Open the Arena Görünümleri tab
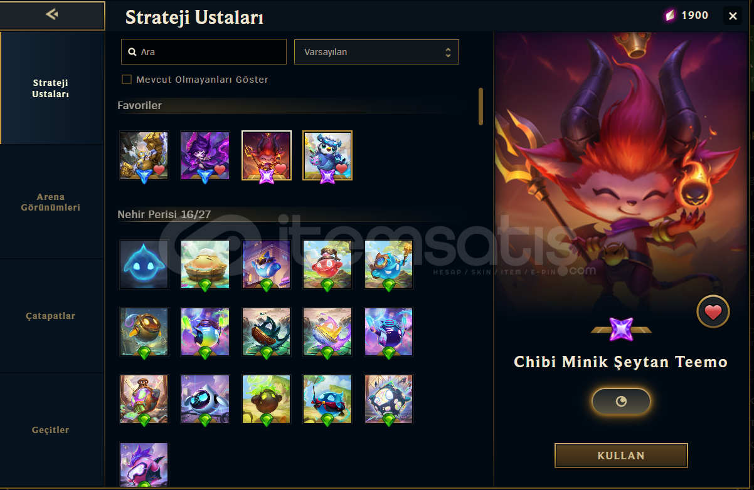The height and width of the screenshot is (490, 754). (51, 202)
